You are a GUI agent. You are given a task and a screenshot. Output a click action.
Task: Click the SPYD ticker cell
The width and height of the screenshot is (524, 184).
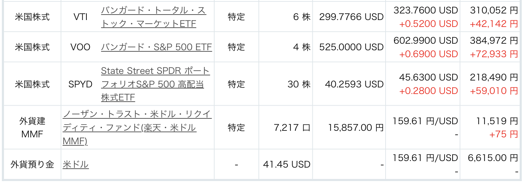[x=80, y=84]
